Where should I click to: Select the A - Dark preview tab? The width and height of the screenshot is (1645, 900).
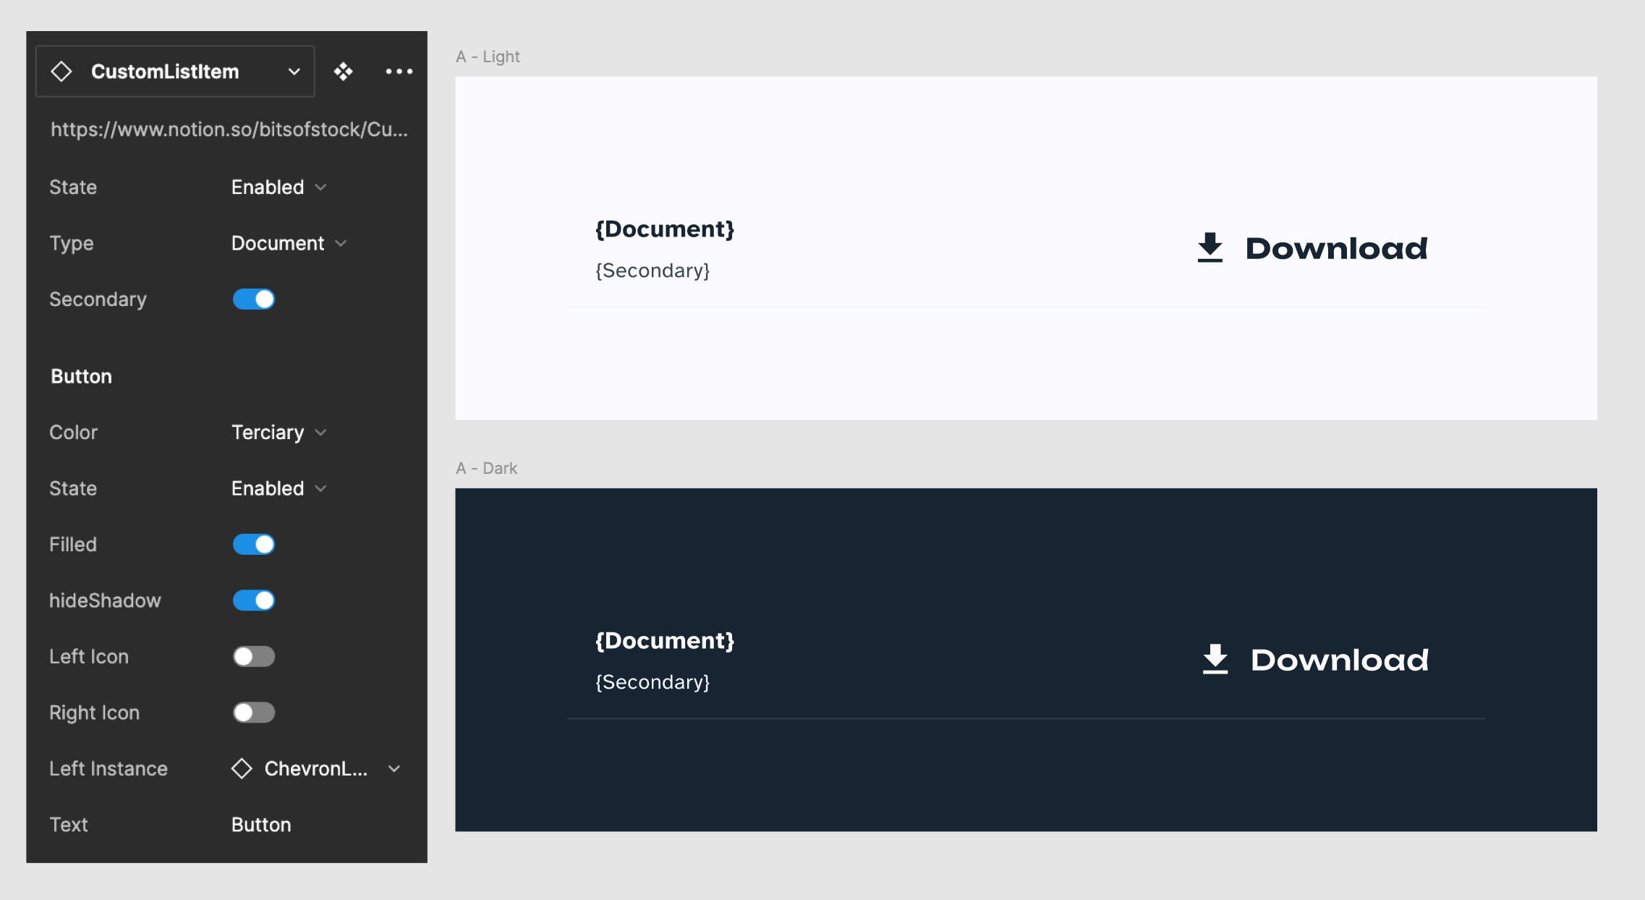point(488,467)
